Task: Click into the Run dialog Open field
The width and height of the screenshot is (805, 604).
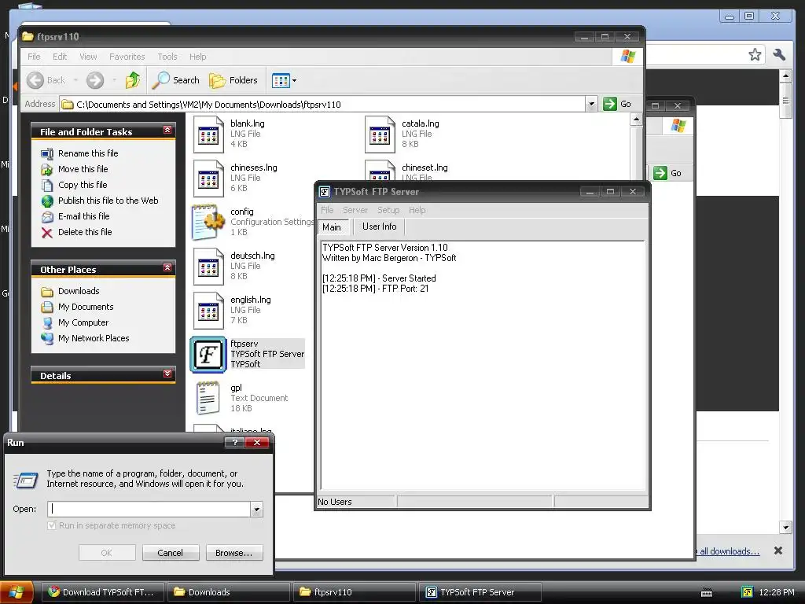Action: (x=149, y=510)
